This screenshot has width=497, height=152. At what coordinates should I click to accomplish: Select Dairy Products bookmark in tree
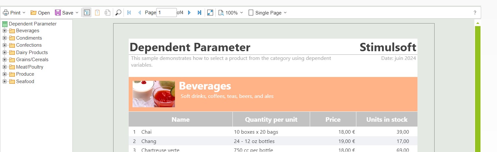32,52
